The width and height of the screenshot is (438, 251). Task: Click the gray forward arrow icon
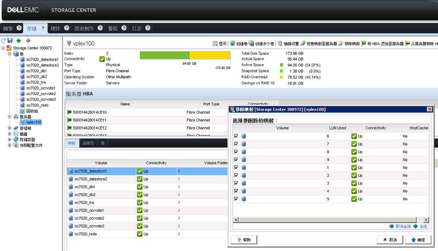[x=28, y=41]
